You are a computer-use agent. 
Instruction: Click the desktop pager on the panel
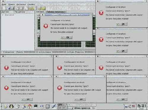[x=62, y=106]
